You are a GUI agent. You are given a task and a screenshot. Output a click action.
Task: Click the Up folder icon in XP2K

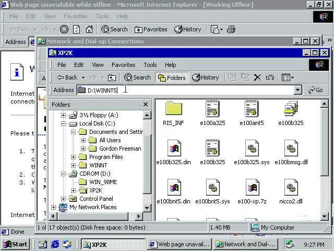coord(112,78)
